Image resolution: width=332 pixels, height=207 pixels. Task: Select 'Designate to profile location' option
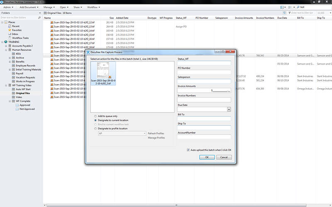click(x=95, y=129)
